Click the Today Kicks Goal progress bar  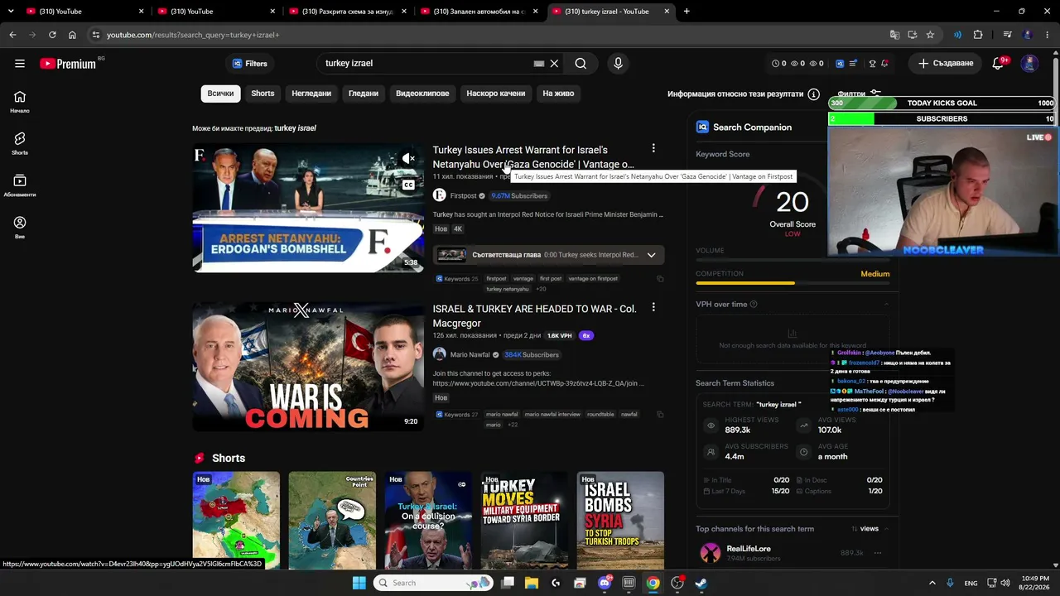pos(942,103)
